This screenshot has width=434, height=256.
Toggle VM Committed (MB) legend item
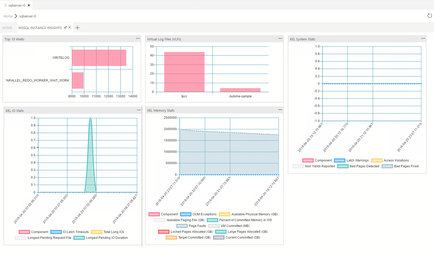coord(229,226)
